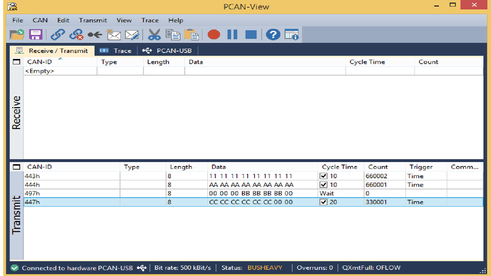This screenshot has height=276, width=491.
Task: Collapse the Transmit pane window icon
Action: [x=16, y=167]
